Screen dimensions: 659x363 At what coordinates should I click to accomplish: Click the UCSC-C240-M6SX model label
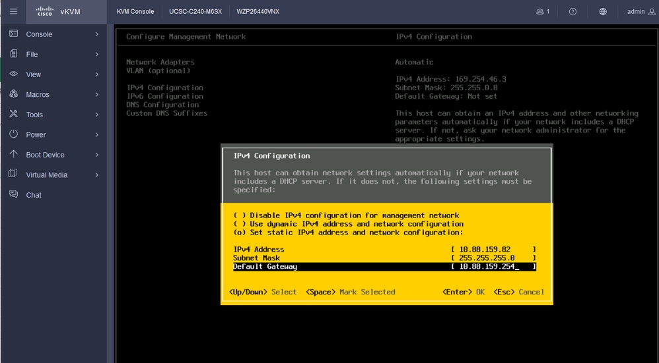pos(195,12)
